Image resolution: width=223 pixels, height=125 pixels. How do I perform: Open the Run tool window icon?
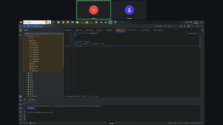coord(21,97)
